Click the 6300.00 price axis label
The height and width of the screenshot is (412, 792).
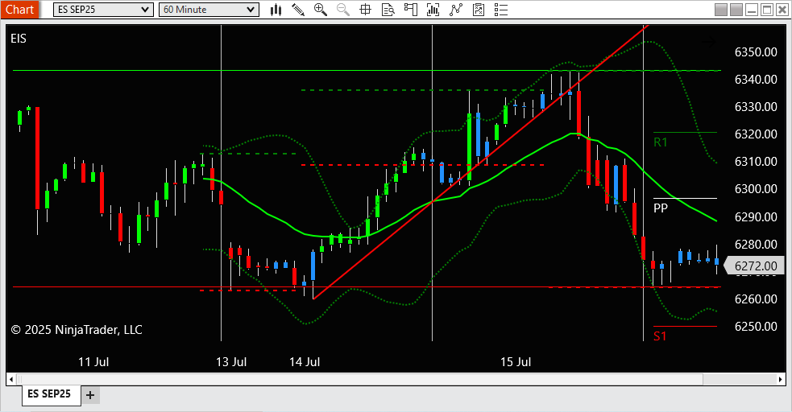point(756,188)
